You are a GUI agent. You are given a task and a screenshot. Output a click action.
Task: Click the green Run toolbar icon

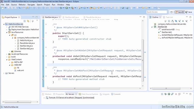coord(67,8)
